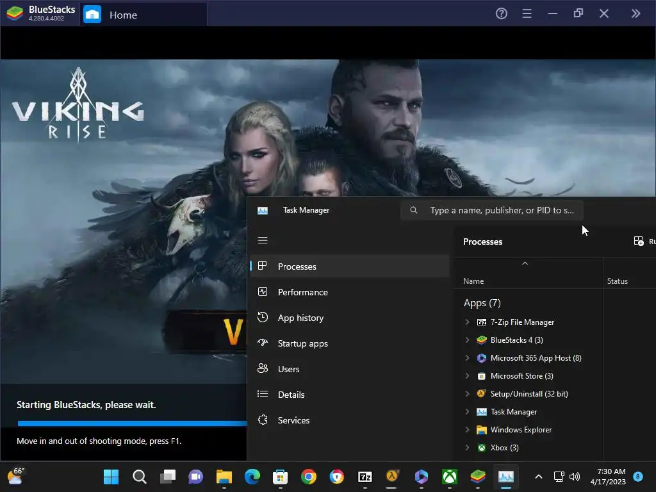Switch to 7-Zip taskbar icon
The image size is (656, 492).
[365, 477]
